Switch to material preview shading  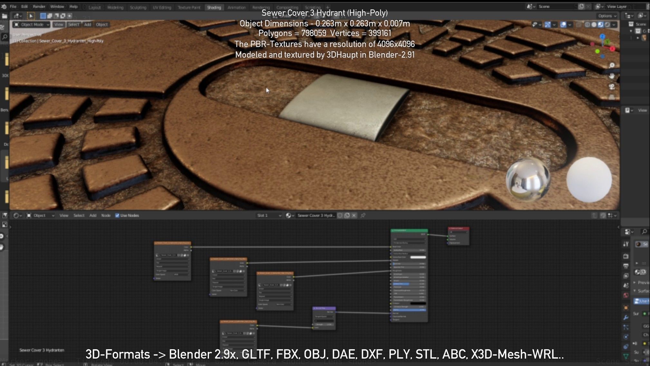[x=601, y=24]
